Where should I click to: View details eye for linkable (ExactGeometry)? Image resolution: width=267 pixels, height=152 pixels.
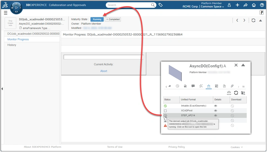[216, 106]
